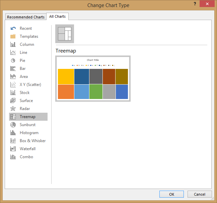Click the Stock chart icon
Image resolution: width=217 pixels, height=203 pixels.
(13, 92)
